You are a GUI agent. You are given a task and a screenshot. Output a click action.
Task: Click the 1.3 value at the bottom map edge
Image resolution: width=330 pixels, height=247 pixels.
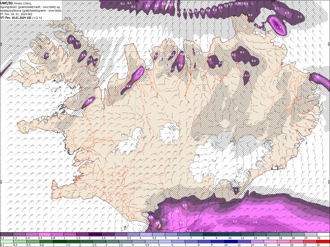coord(201,231)
